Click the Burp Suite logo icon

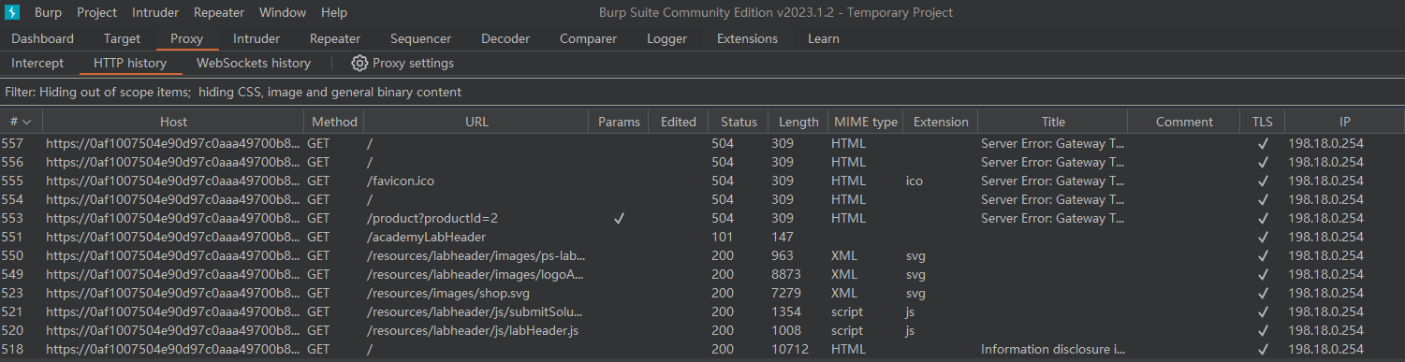point(13,12)
